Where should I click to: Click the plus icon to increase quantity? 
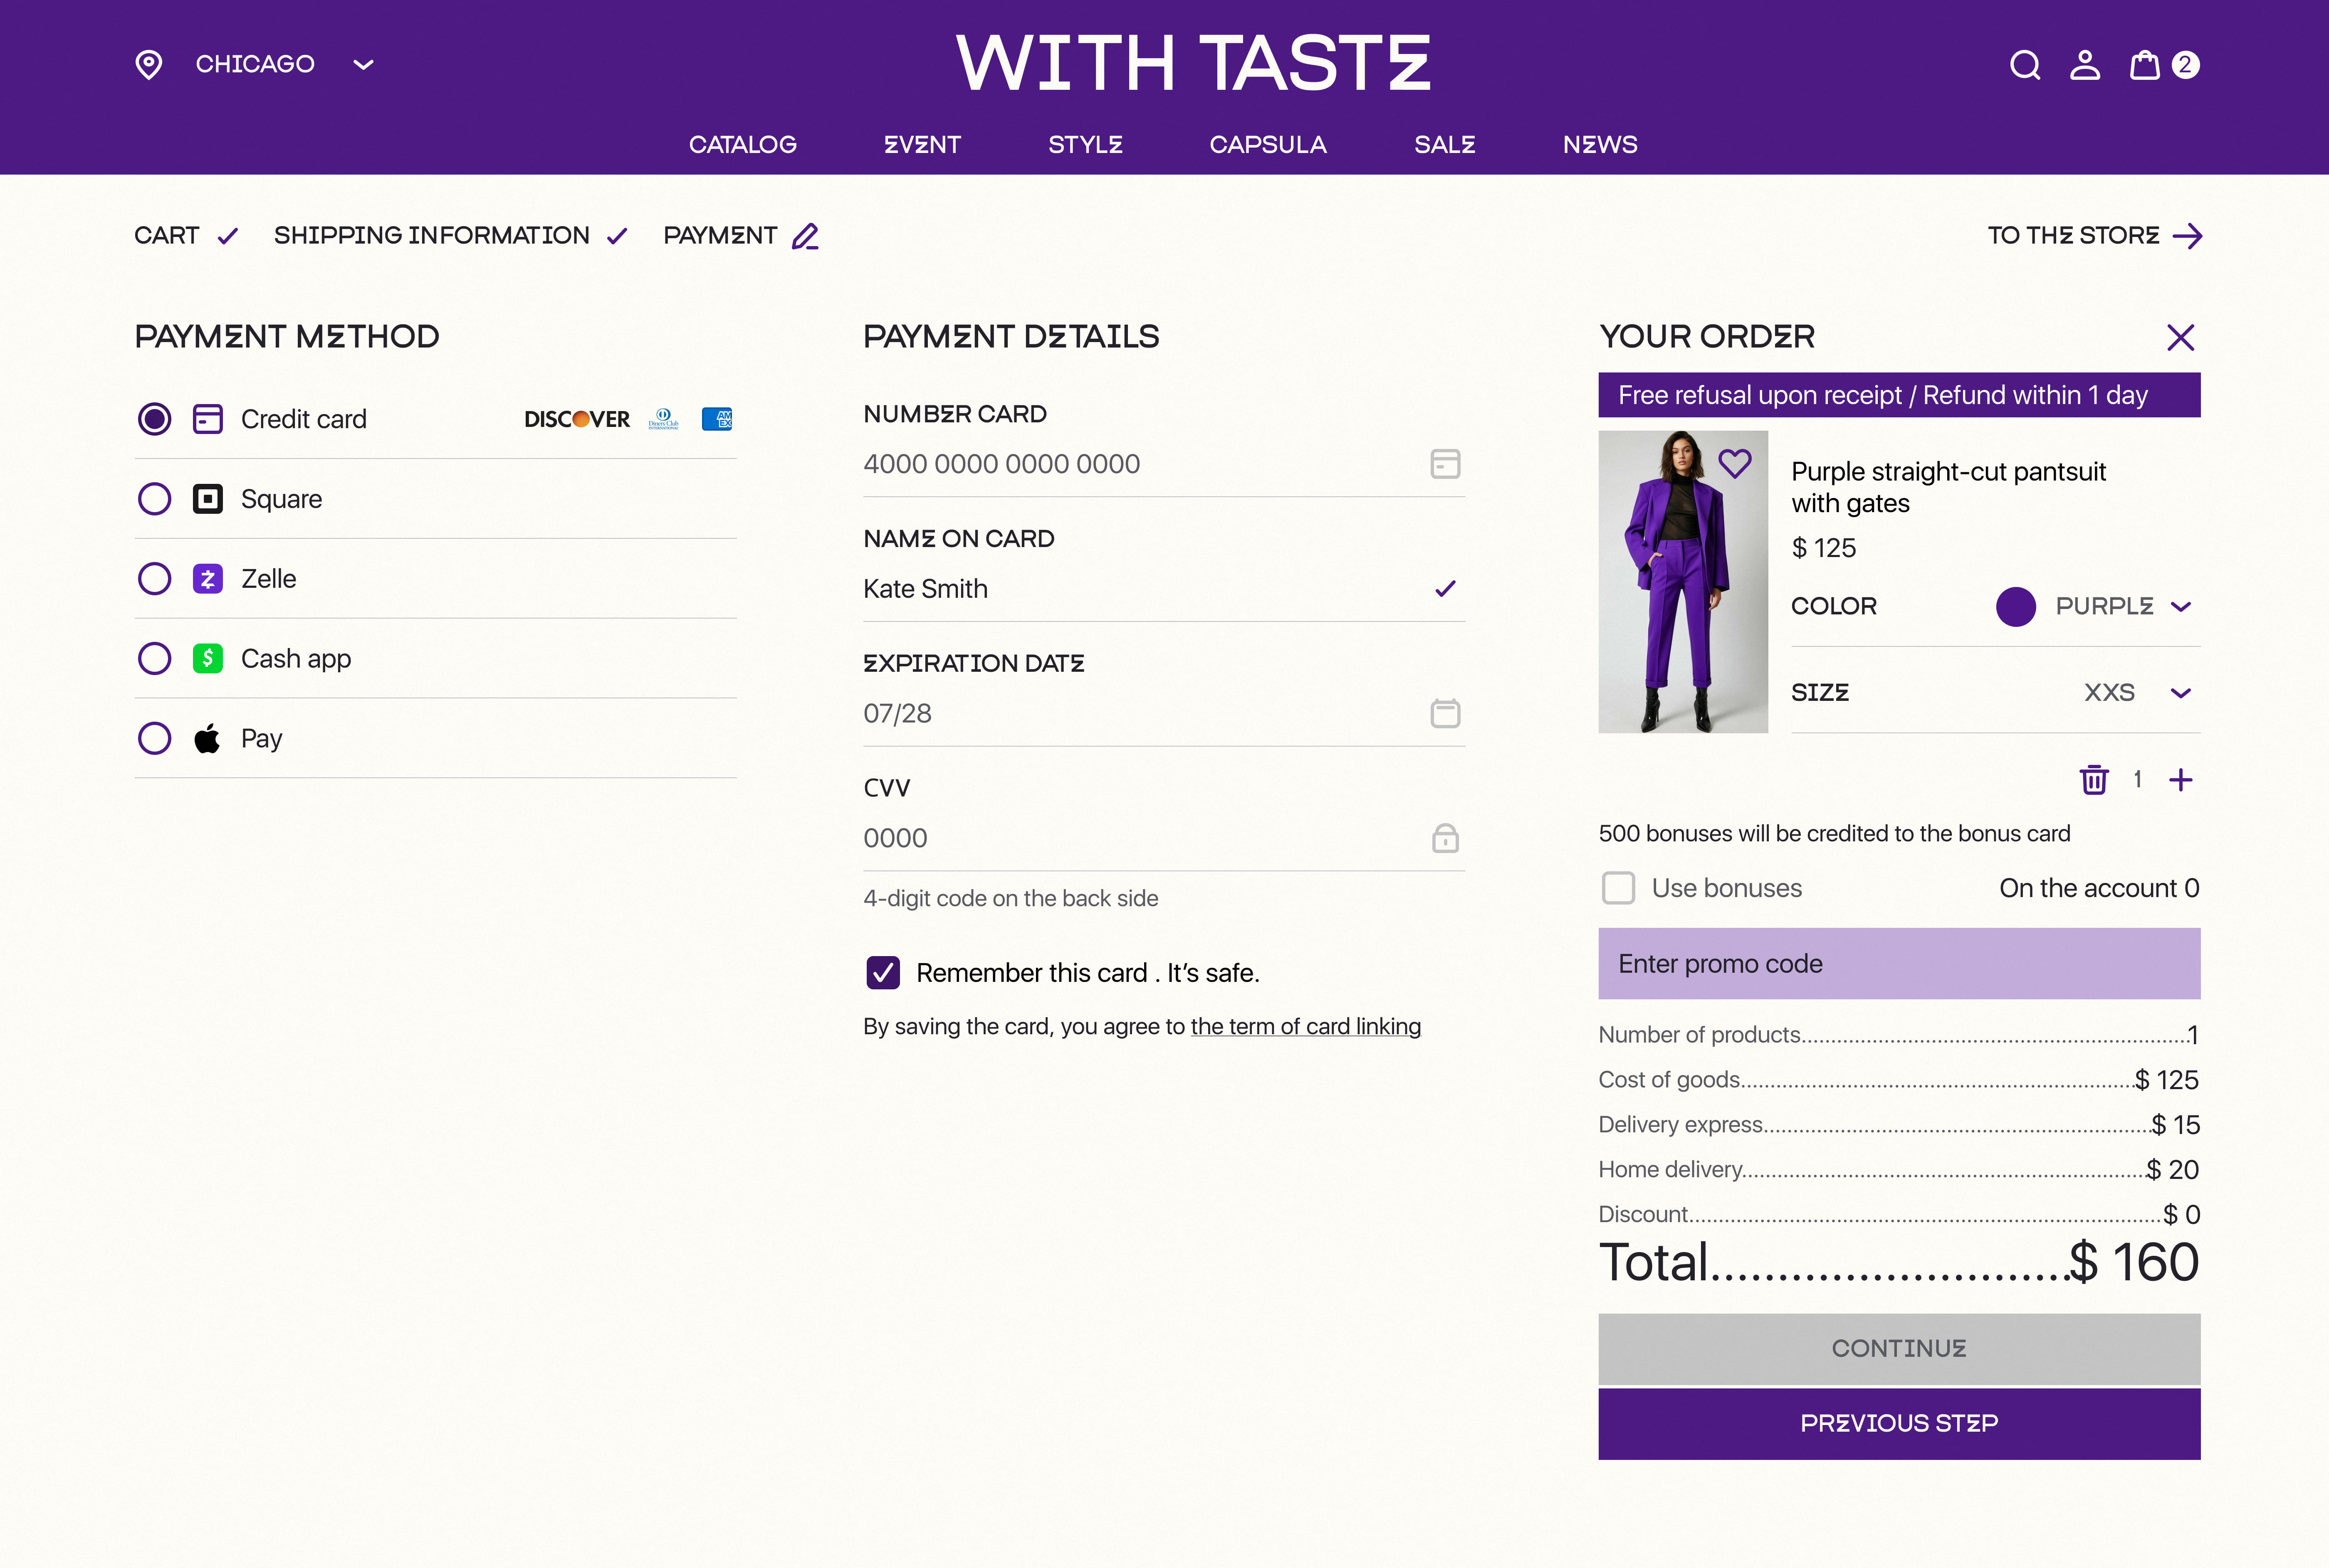2181,780
